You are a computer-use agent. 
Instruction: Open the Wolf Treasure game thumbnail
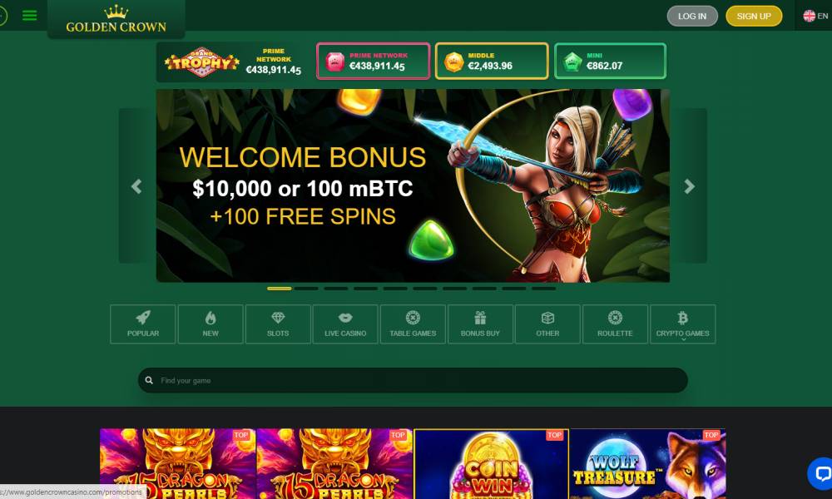pos(647,463)
